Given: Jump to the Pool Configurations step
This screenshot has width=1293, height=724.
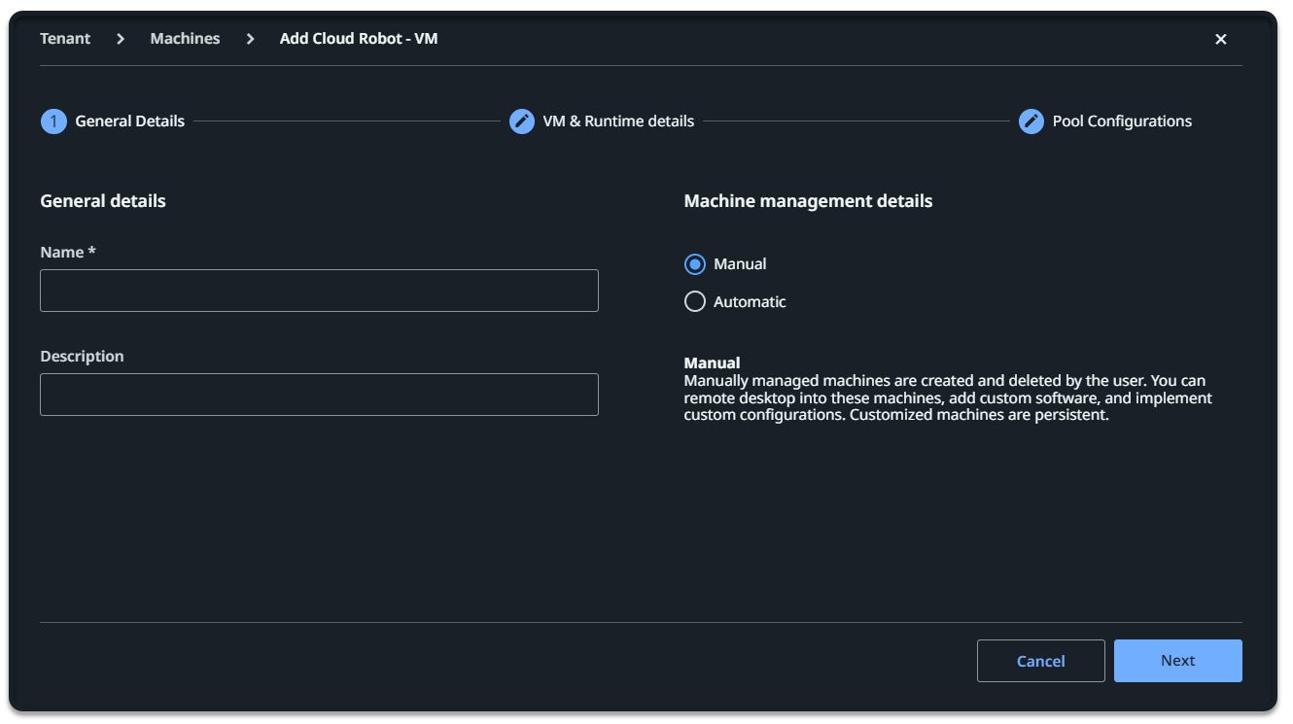Looking at the screenshot, I should pyautogui.click(x=1121, y=121).
